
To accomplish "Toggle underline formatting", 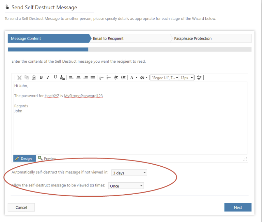I will click(55, 77).
